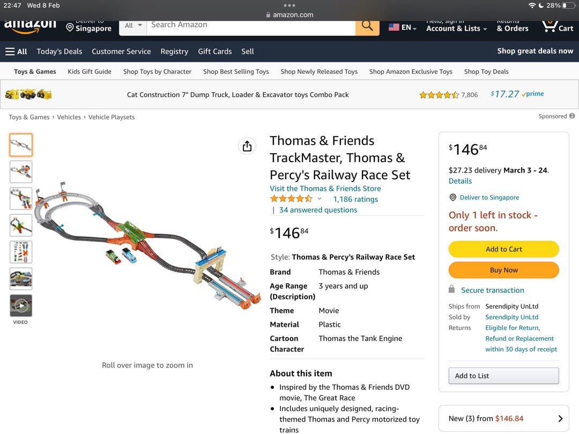579x434 pixels.
Task: Open the Thomas & Friends Store link
Action: pos(325,188)
